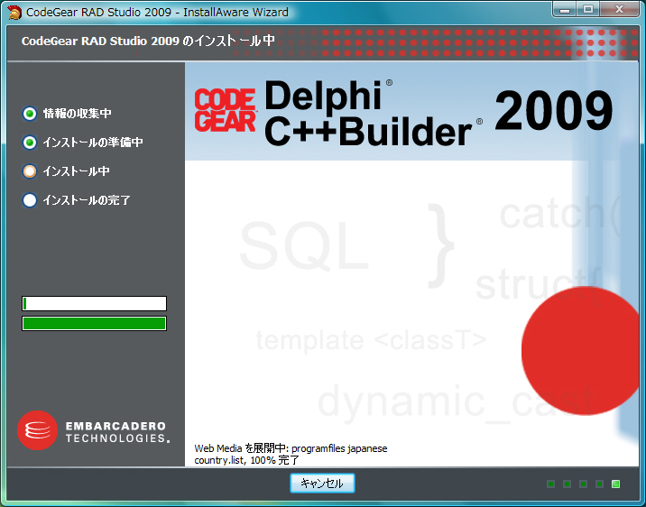Screen dimensions: 646x507
Task: Click the helmet icon in the title bar
Action: pos(14,13)
